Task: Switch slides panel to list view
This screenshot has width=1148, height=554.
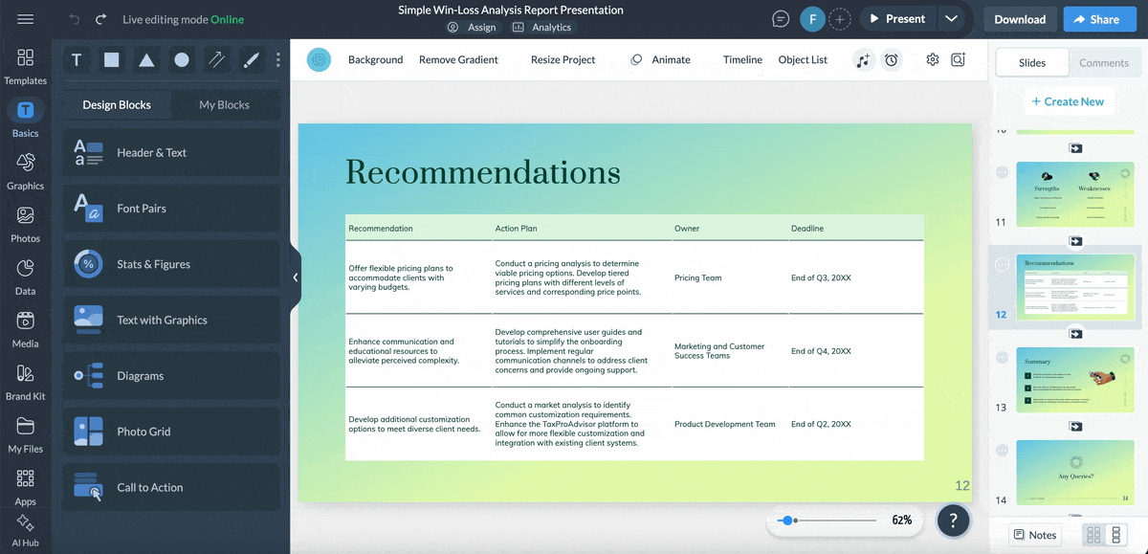Action: pos(1115,535)
